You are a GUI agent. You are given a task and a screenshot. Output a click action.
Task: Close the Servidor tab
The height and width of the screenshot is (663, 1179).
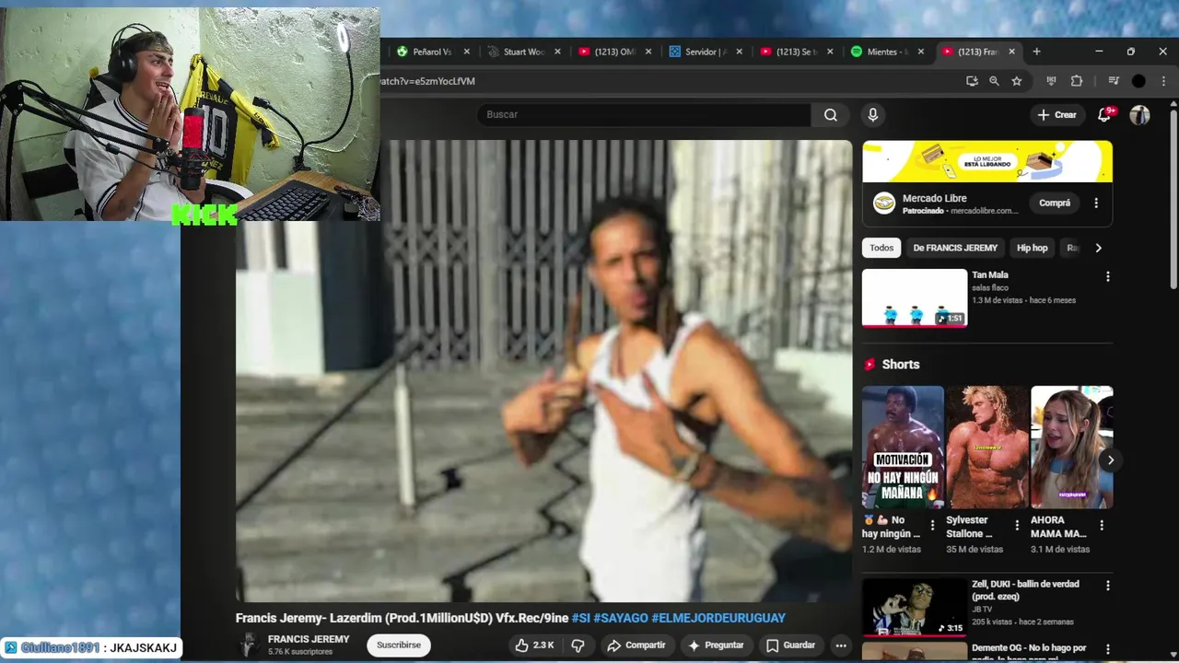[x=740, y=52]
